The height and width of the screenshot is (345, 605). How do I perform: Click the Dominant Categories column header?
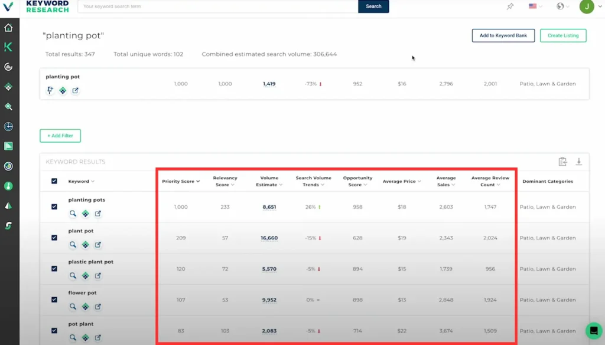click(x=548, y=182)
